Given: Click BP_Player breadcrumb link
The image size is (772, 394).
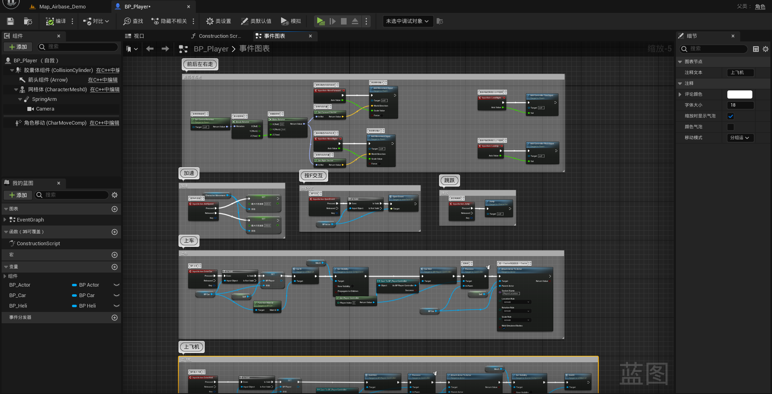Looking at the screenshot, I should (x=211, y=49).
